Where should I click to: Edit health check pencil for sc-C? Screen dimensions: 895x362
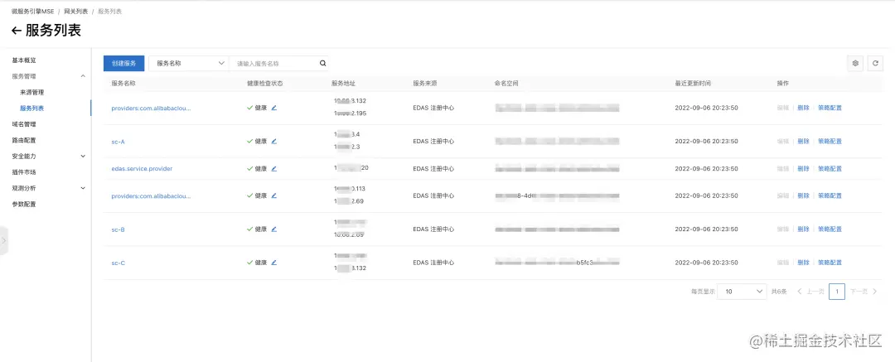(274, 263)
